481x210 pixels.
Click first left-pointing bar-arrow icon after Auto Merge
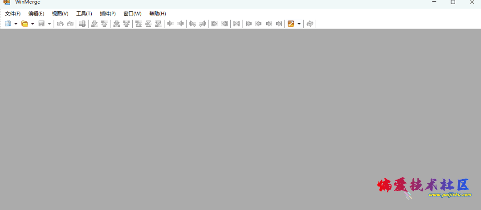pos(249,24)
